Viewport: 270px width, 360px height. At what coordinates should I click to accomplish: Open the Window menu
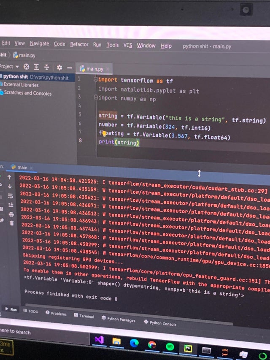[x=146, y=46]
